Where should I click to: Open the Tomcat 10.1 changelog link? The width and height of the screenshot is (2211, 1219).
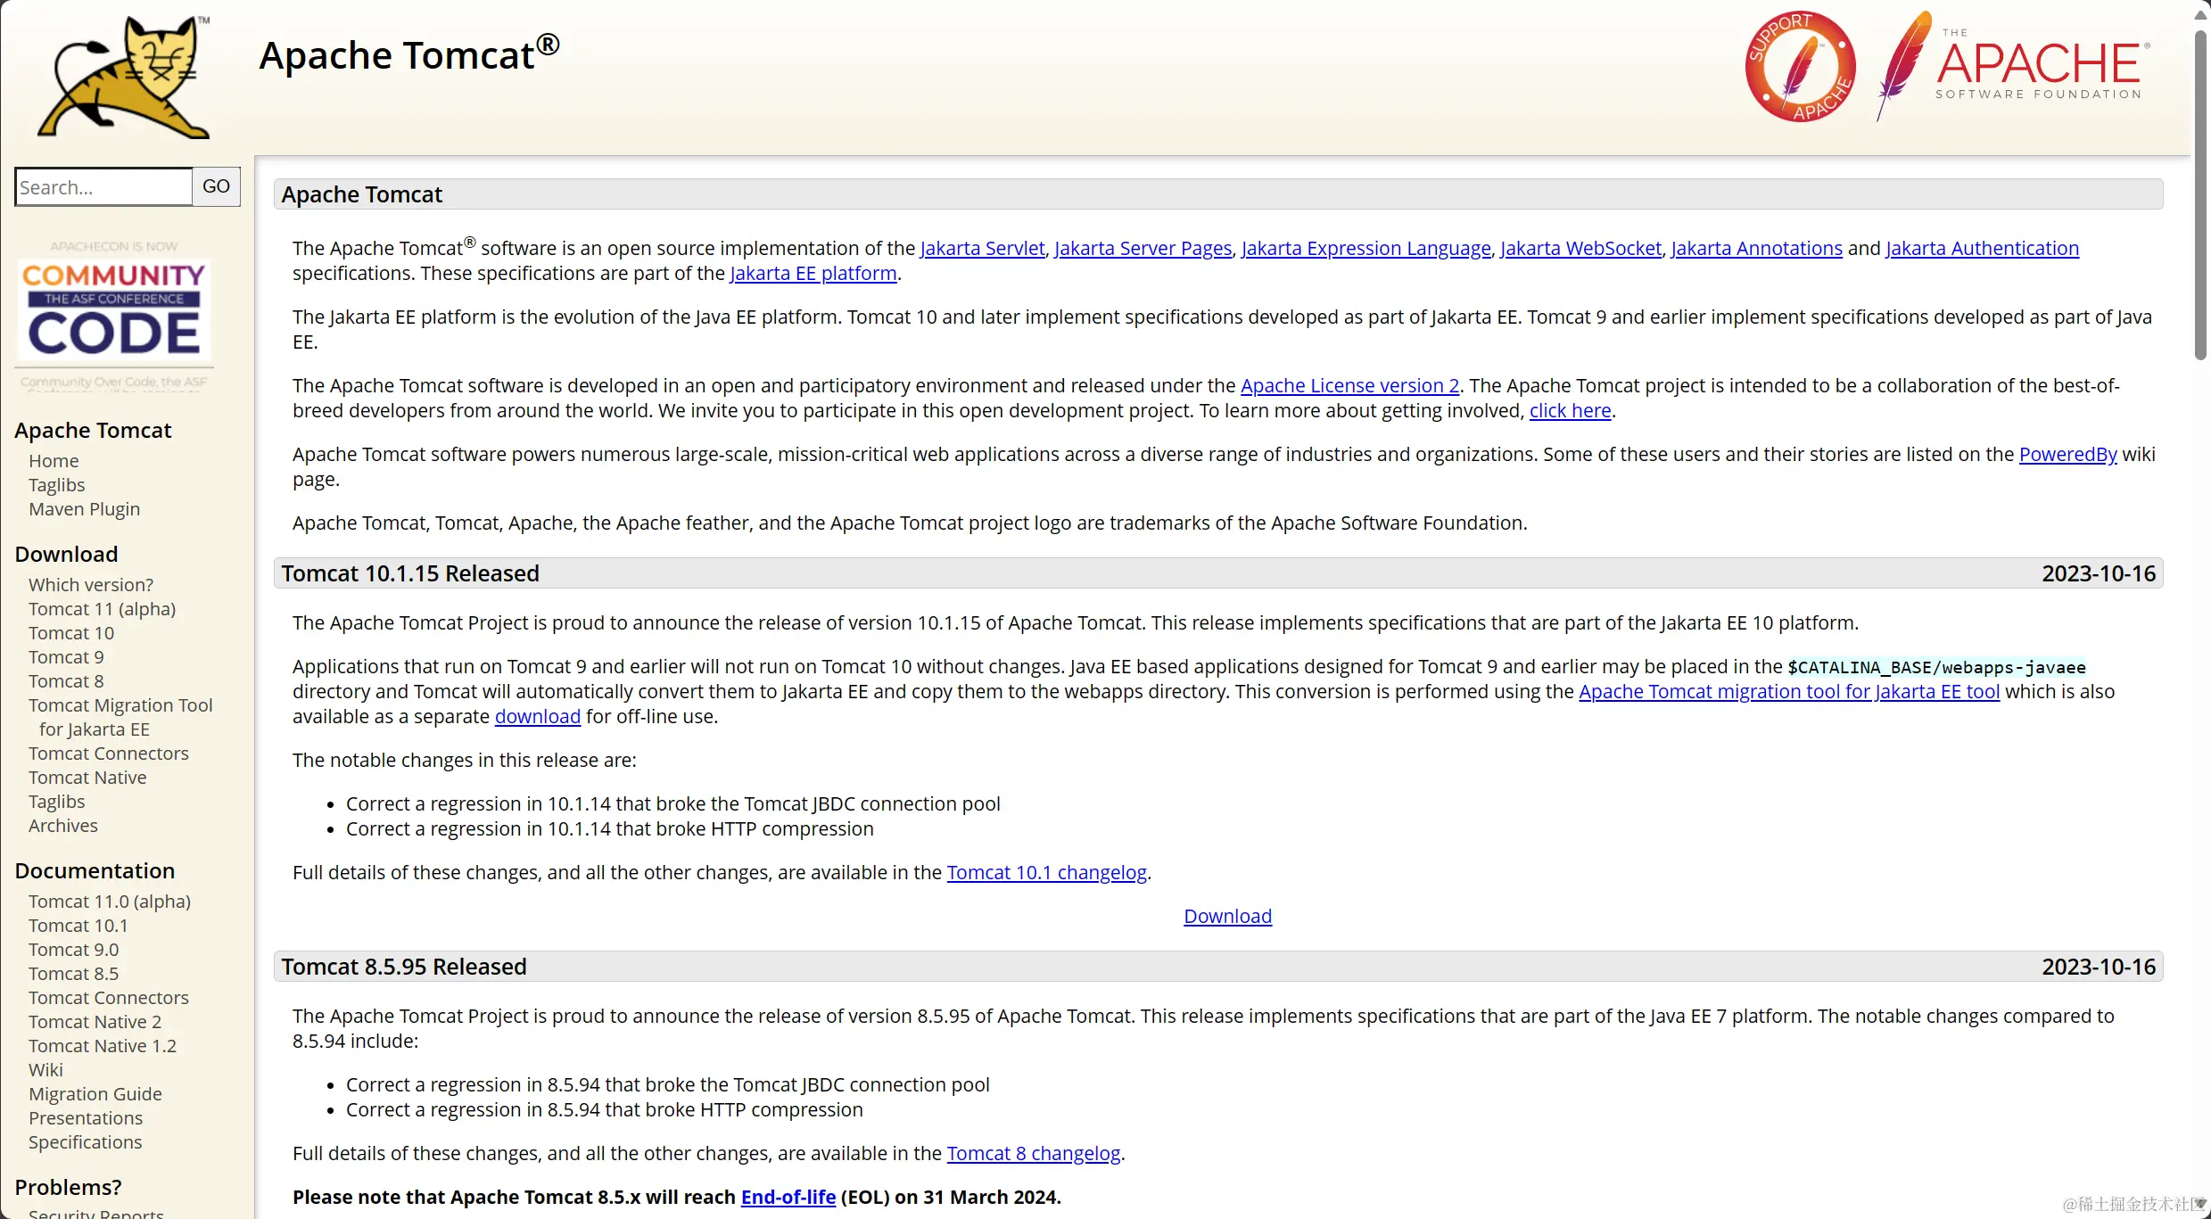tap(1046, 873)
